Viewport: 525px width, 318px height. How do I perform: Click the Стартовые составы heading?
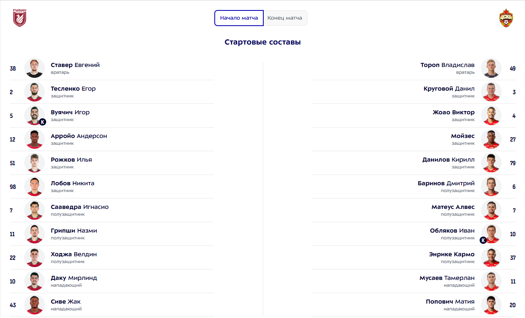tap(262, 42)
